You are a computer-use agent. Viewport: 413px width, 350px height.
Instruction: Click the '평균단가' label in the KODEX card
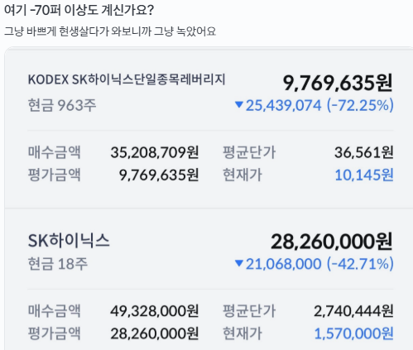pyautogui.click(x=249, y=152)
